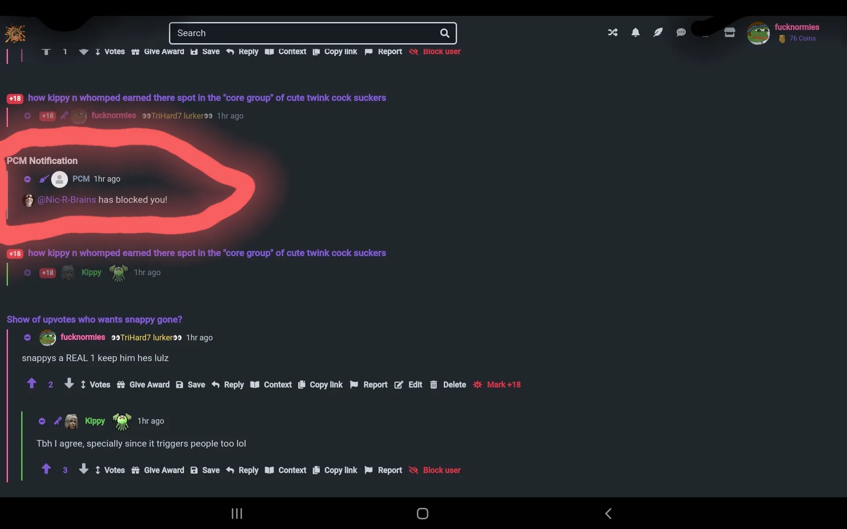Click the Delete option on snappys comment
This screenshot has height=529, width=847.
454,384
